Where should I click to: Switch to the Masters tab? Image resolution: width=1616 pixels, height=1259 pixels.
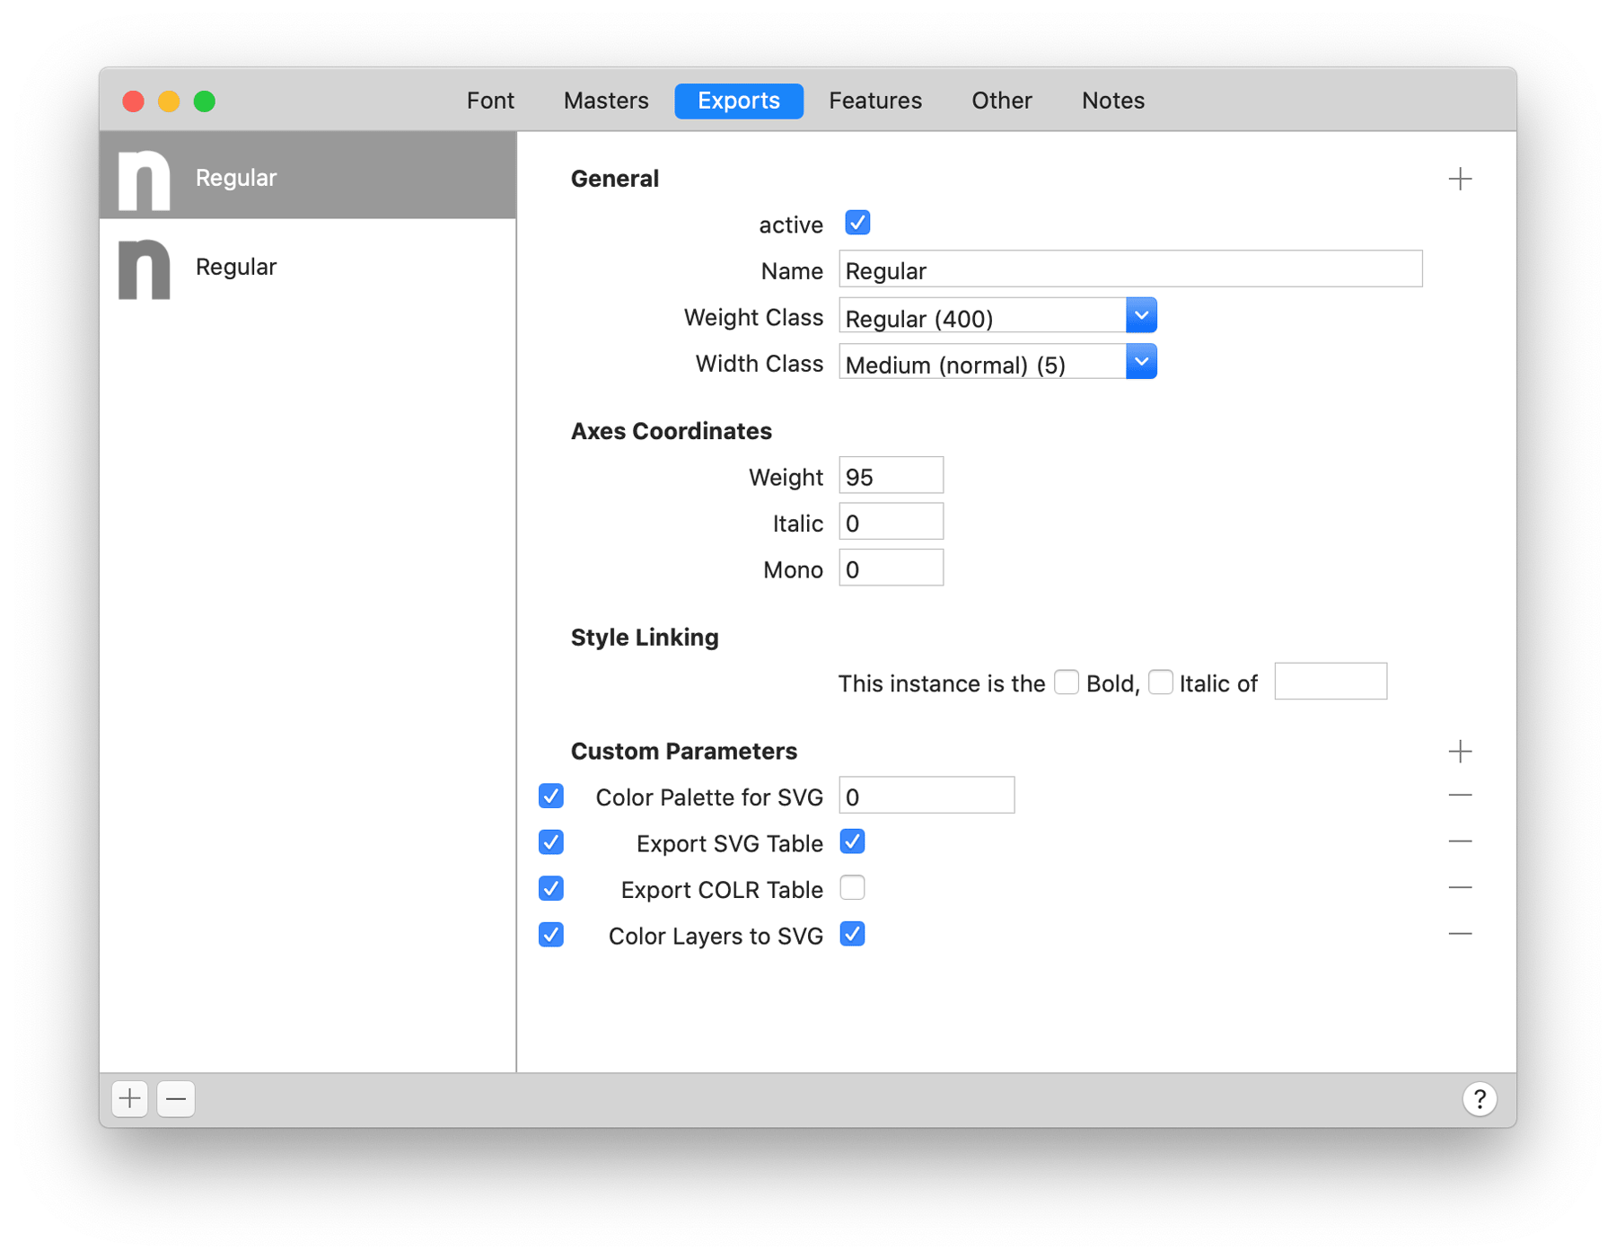[606, 101]
